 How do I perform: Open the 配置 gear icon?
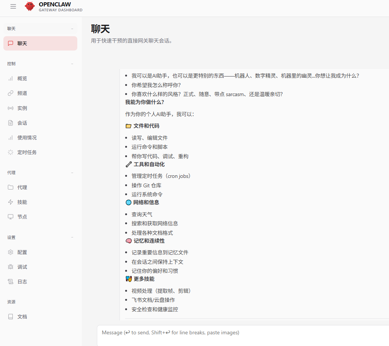pyautogui.click(x=11, y=252)
